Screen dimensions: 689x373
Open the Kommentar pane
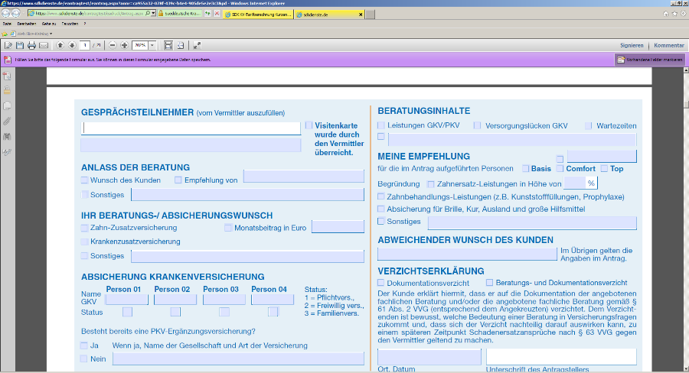(x=669, y=45)
